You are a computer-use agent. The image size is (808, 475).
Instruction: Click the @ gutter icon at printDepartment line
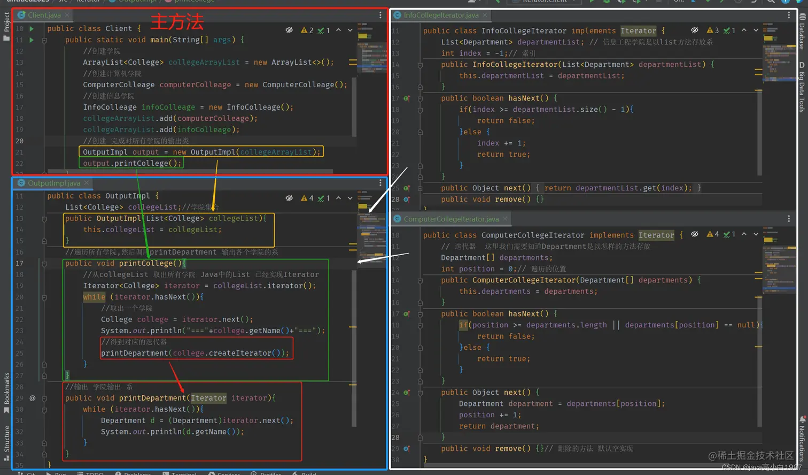(x=33, y=398)
